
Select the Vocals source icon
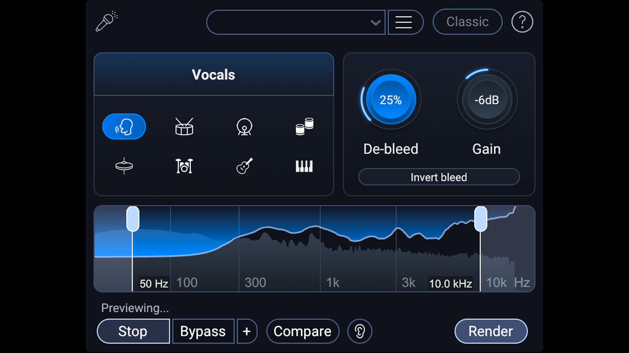click(124, 126)
